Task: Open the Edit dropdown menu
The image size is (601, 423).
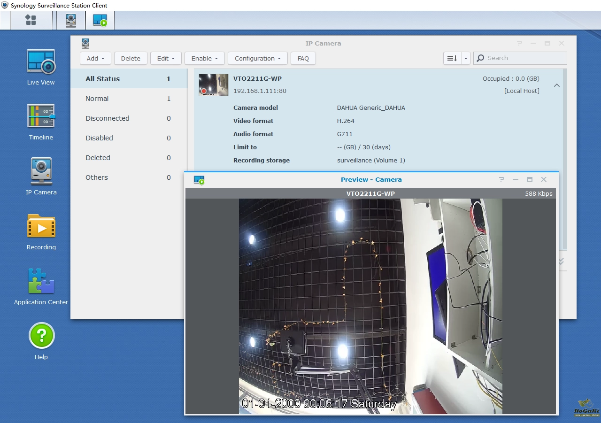Action: coord(166,58)
